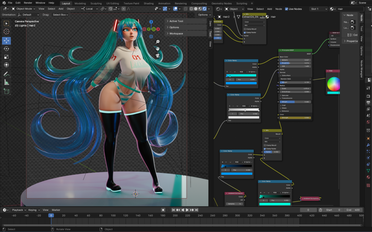Viewport: 372px width, 232px height.
Task: Toggle X-ray mode in viewport header
Action: tap(185, 9)
